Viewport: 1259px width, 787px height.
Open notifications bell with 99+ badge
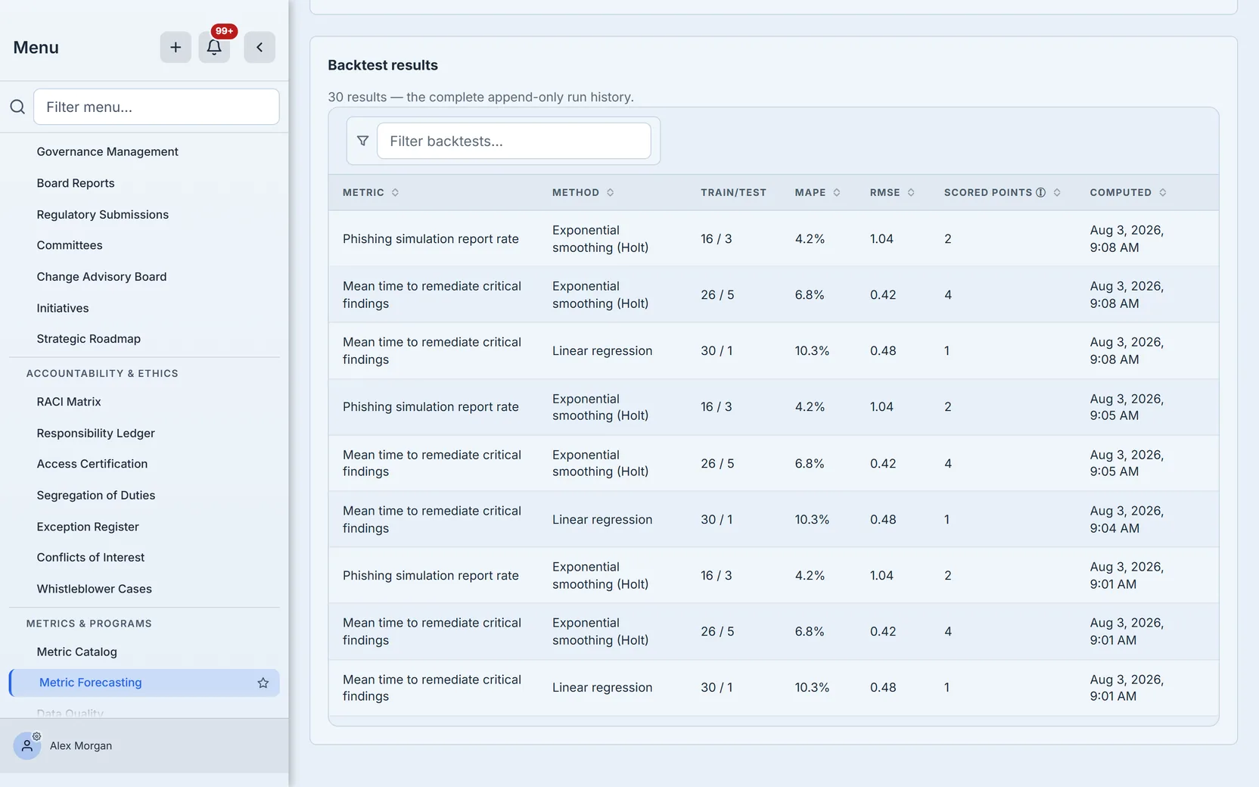(214, 48)
